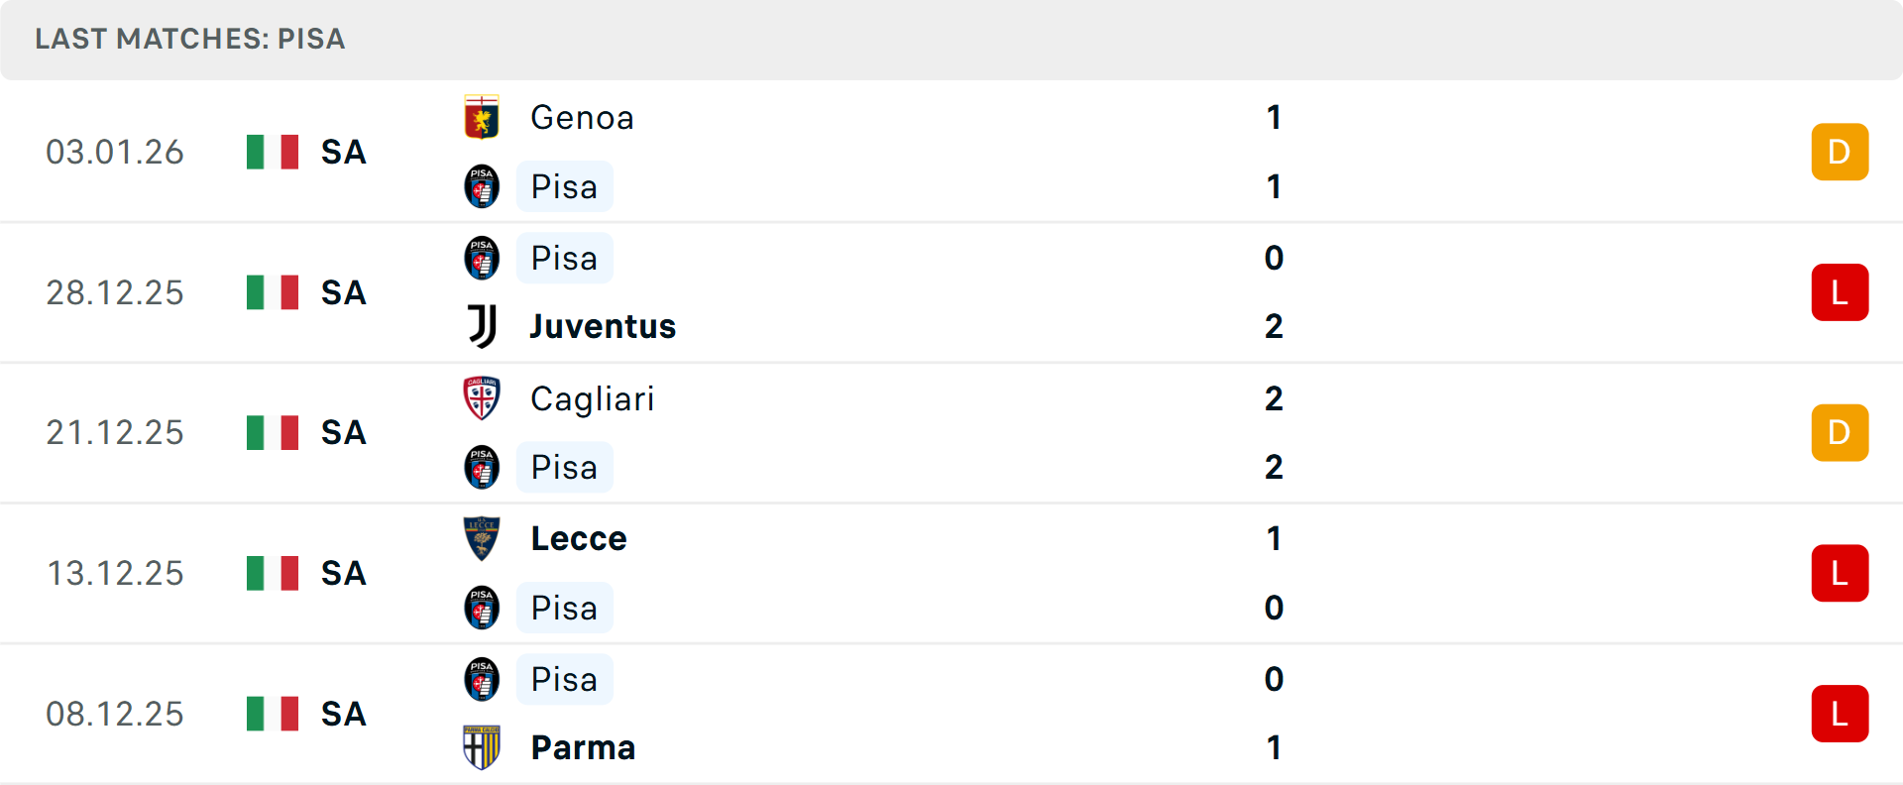Open the Parma team name link

(583, 747)
